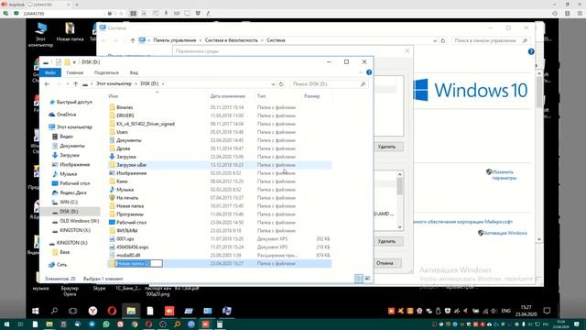Open the Поделиться ribbon tab
Viewport: 586px width, 330px height.
[x=106, y=72]
